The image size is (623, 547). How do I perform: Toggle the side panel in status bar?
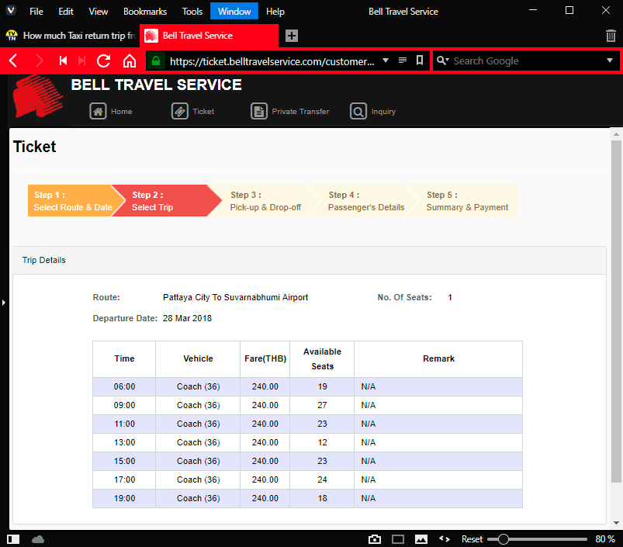pos(13,539)
